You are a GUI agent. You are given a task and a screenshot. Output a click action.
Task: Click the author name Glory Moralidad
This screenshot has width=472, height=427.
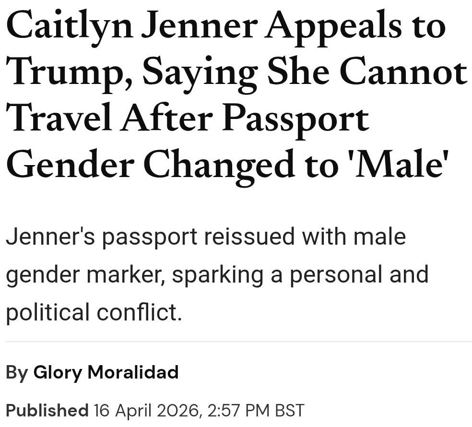point(106,372)
